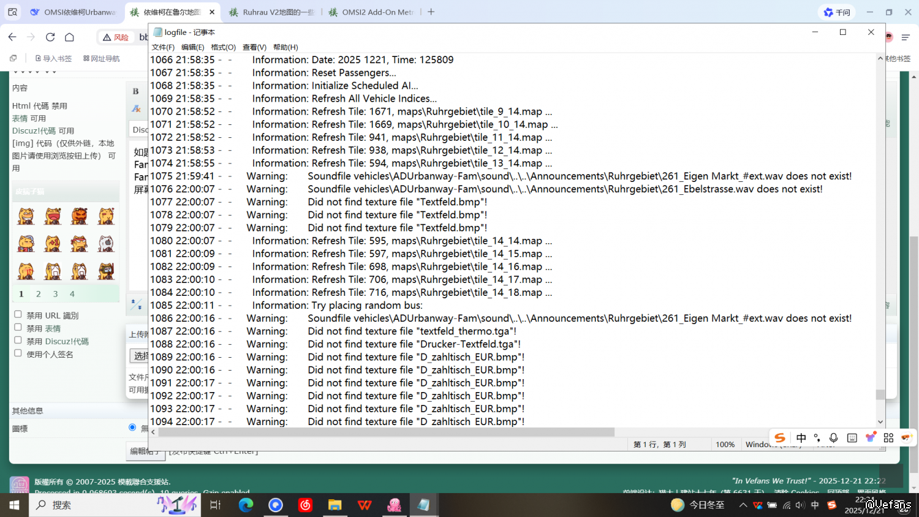Open File Explorer from taskbar
919x517 pixels.
click(x=335, y=505)
